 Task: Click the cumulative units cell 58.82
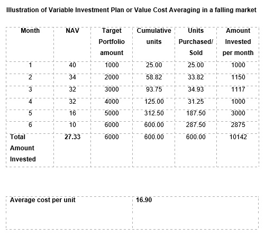pos(154,77)
